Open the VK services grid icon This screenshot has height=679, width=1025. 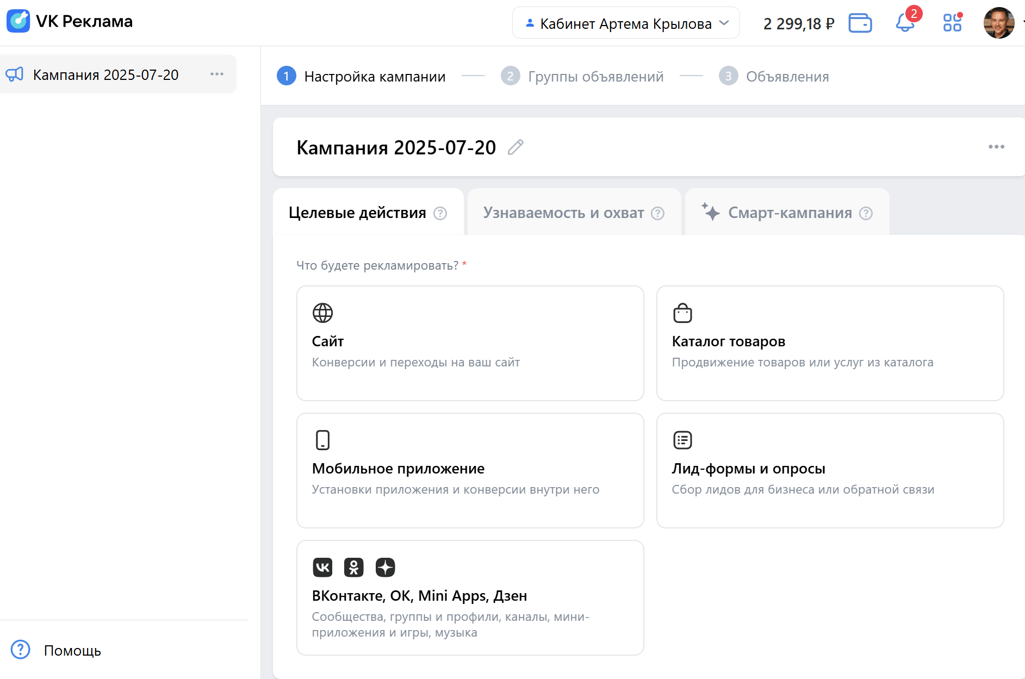952,23
